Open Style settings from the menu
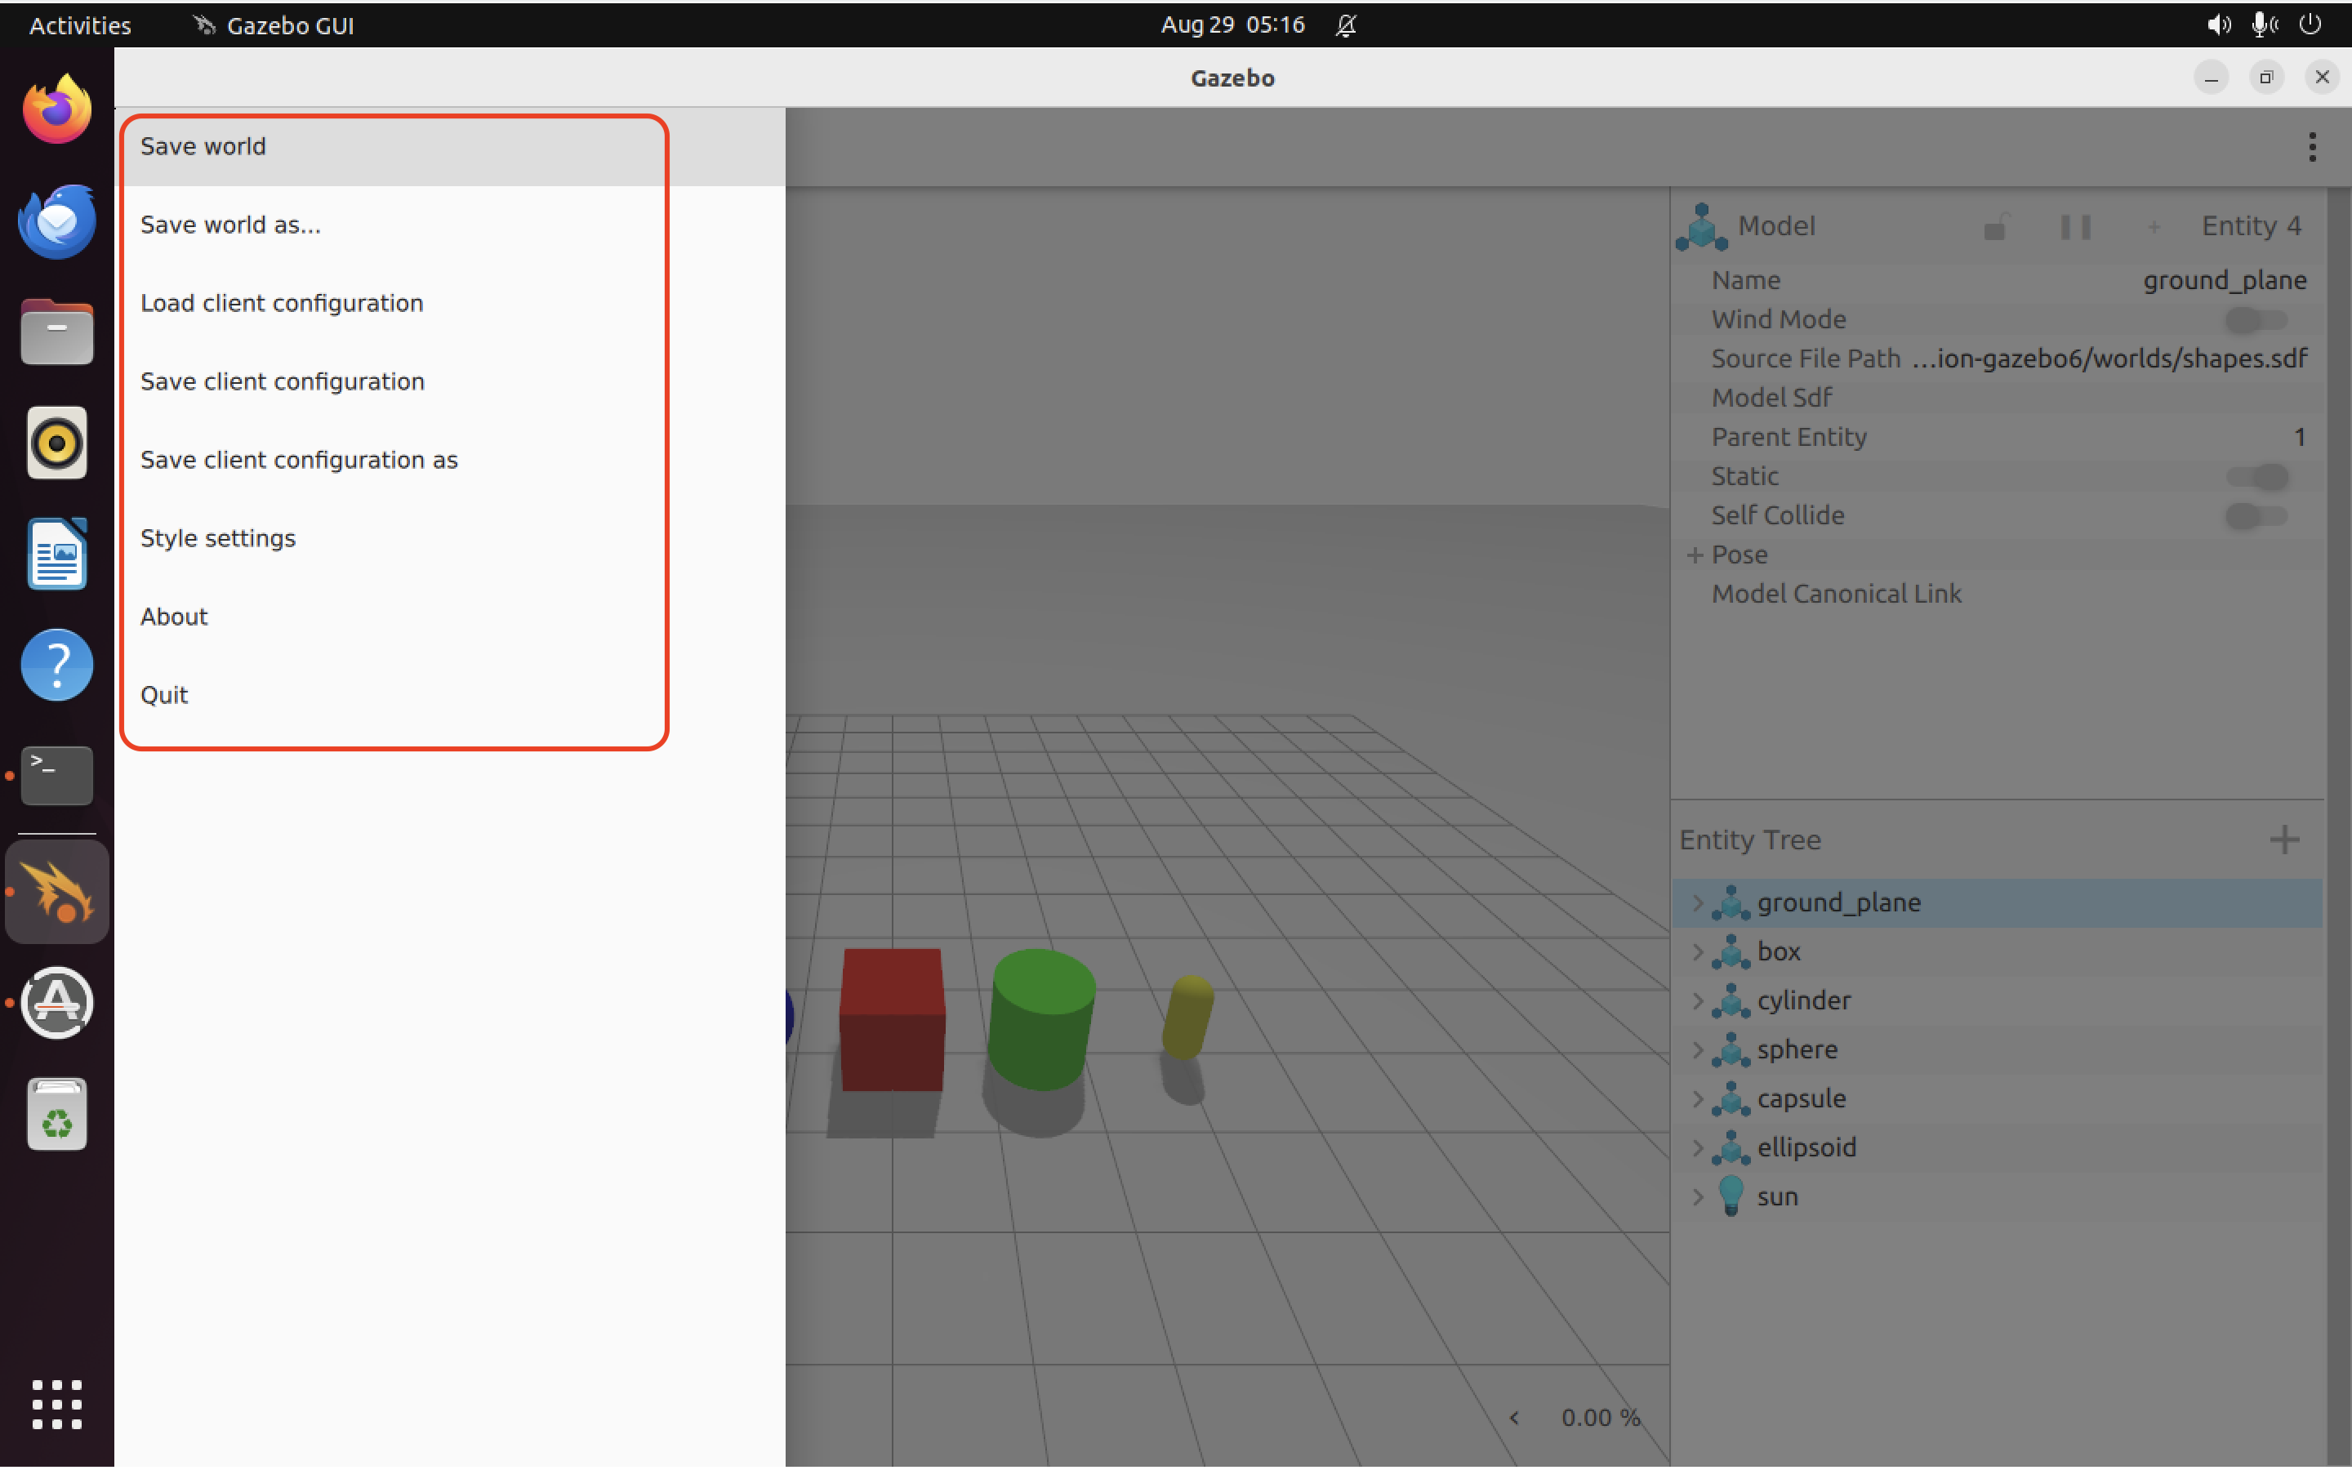This screenshot has width=2352, height=1470. point(218,537)
